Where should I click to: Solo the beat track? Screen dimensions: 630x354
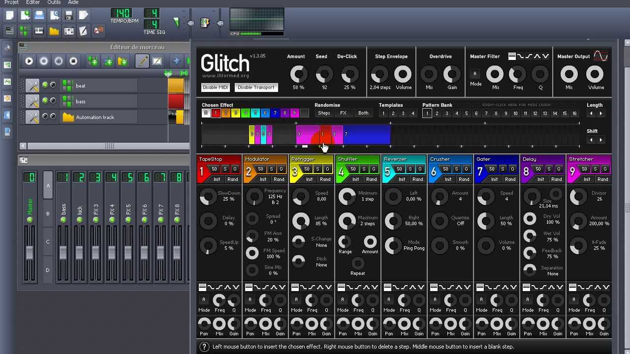53,85
